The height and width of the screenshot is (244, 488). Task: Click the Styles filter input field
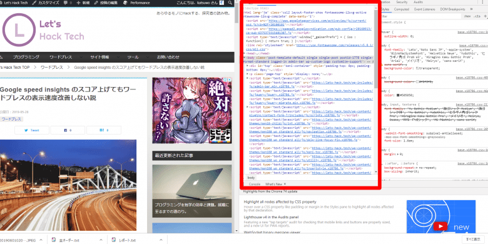coord(421,16)
